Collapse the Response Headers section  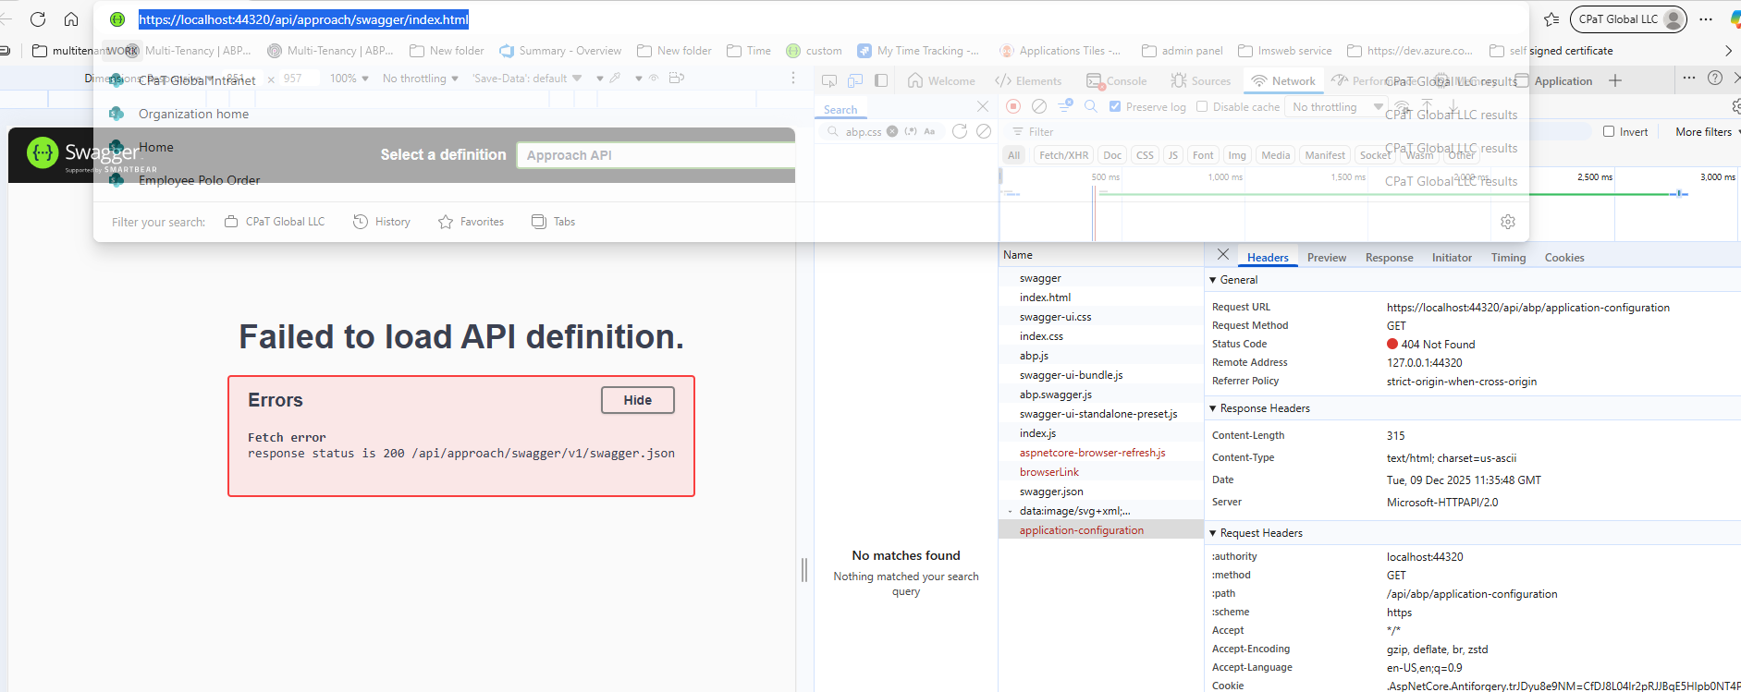point(1213,408)
